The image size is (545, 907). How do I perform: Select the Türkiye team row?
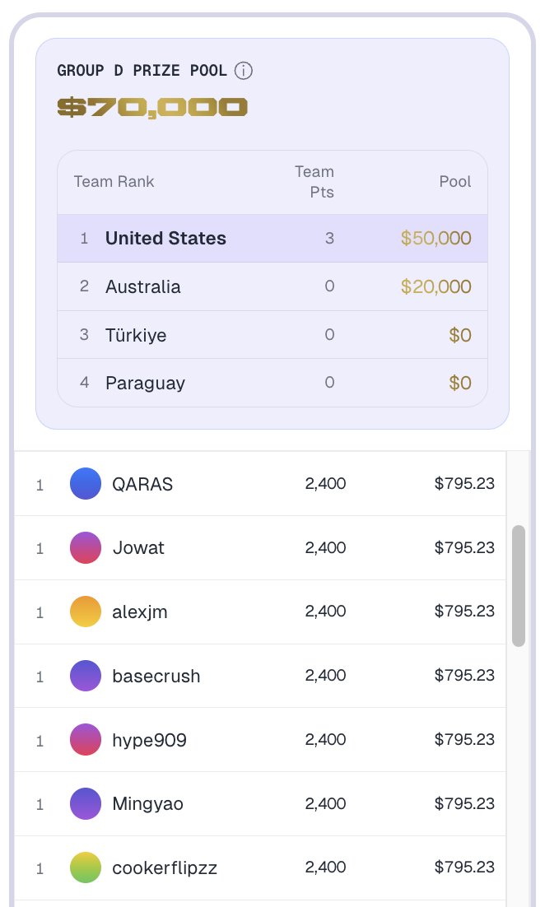tap(272, 335)
